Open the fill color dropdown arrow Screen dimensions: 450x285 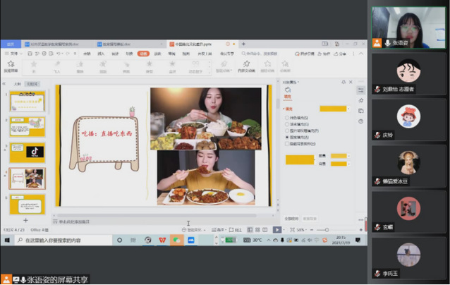point(350,109)
